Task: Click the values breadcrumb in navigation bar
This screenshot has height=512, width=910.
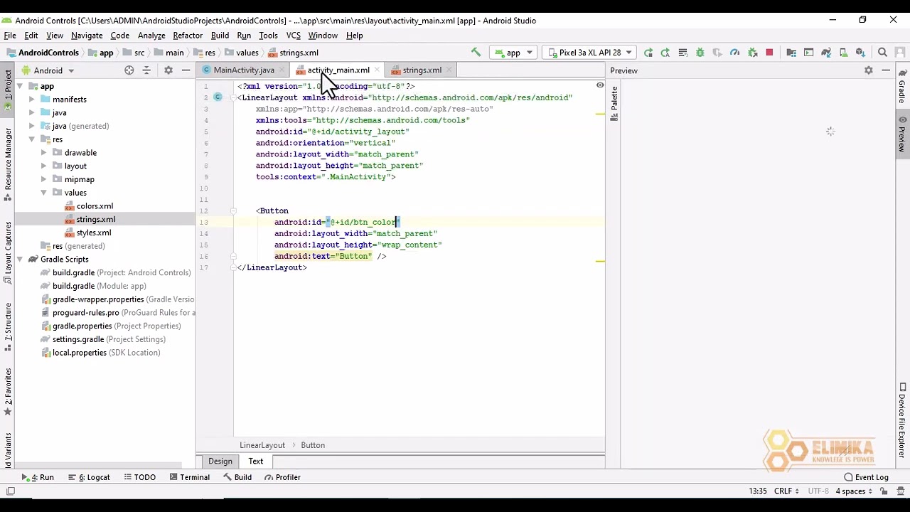Action: coord(242,53)
